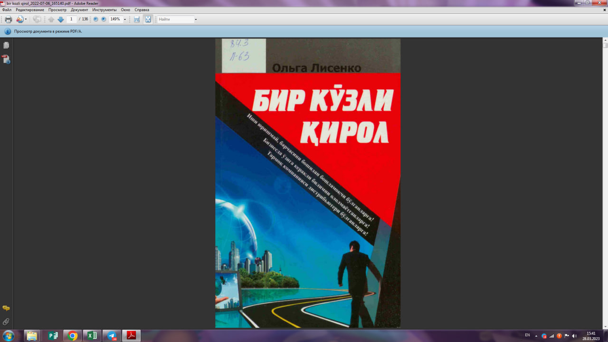Open the Окно menu
Image resolution: width=608 pixels, height=342 pixels.
(x=125, y=9)
